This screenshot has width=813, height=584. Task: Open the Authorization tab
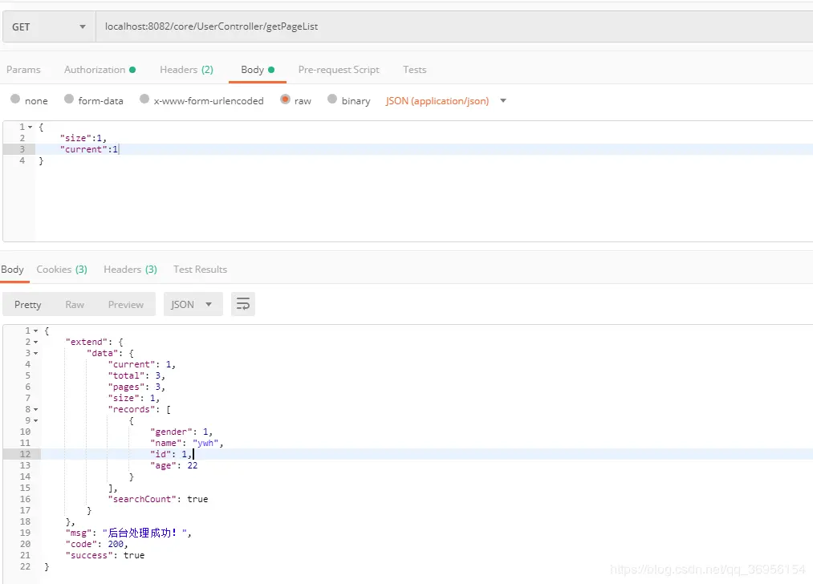(x=100, y=70)
